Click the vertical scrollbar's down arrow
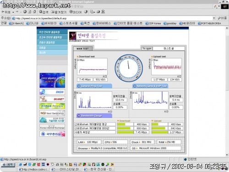229x172 pixels. pyautogui.click(x=227, y=155)
